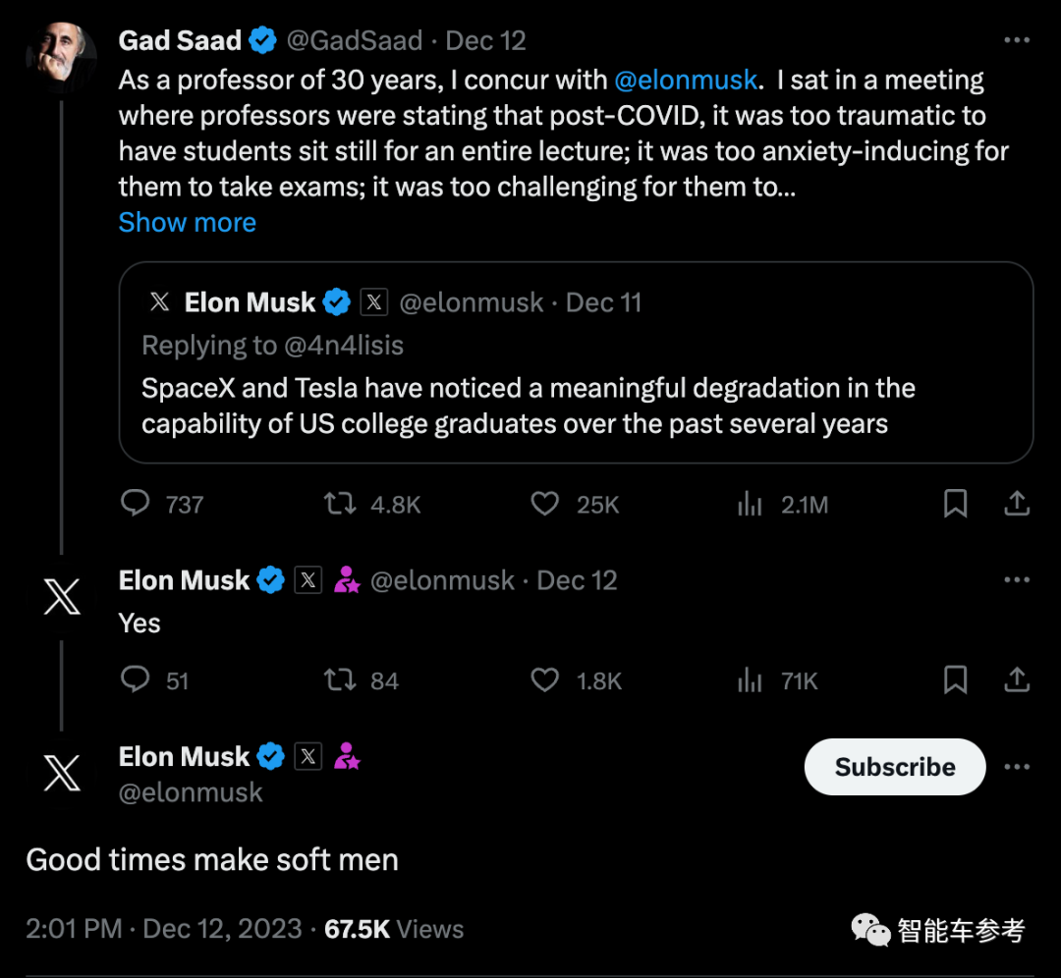Open the quoted Elon Musk tweet

576,405
